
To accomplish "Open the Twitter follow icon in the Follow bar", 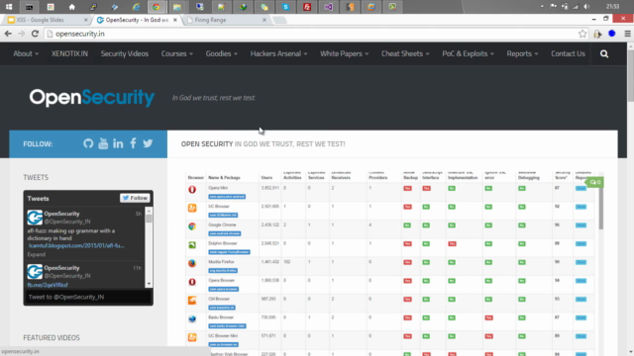I will (148, 143).
